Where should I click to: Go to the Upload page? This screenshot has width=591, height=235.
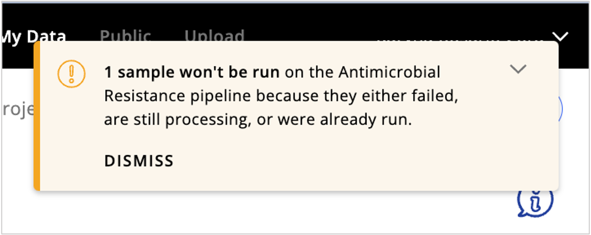(214, 35)
